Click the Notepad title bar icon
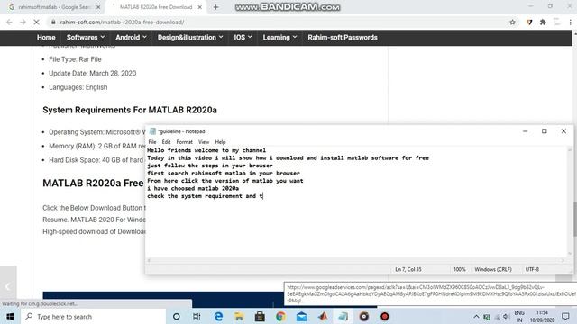Viewport: 577px width, 324px height. click(152, 131)
